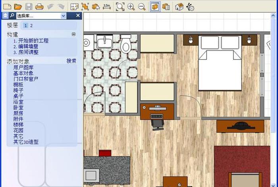This screenshot has width=278, height=187.
Task: Open the 浴室 category
Action: [x=18, y=102]
